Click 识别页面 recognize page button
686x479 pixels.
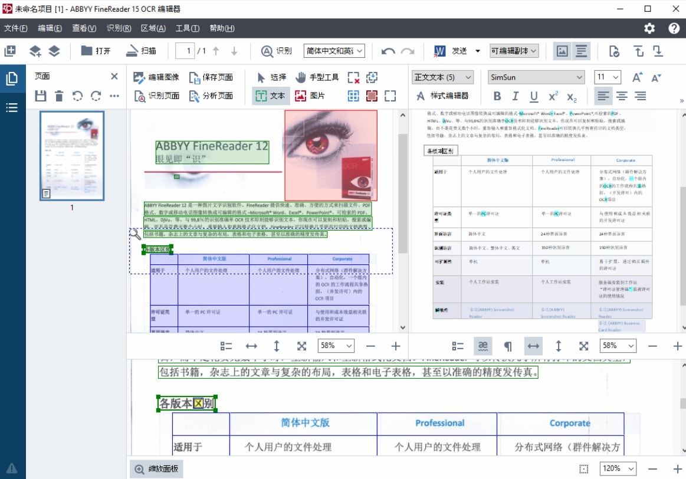tap(156, 96)
